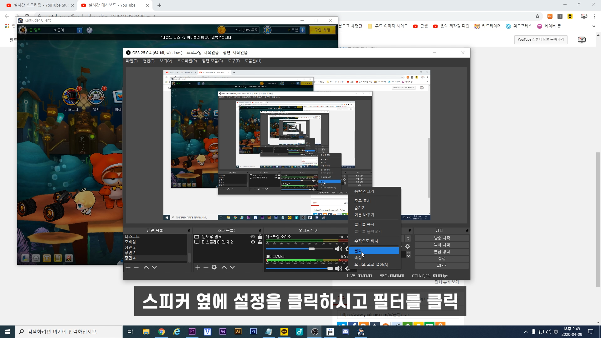Open the 도구(T) menu in OBS

pos(234,61)
